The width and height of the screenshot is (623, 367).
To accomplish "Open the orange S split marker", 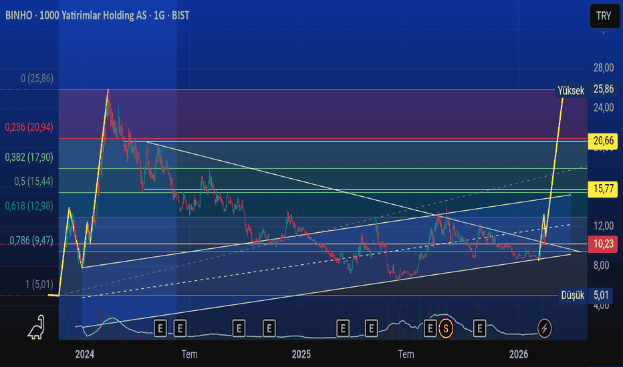I will pos(446,328).
